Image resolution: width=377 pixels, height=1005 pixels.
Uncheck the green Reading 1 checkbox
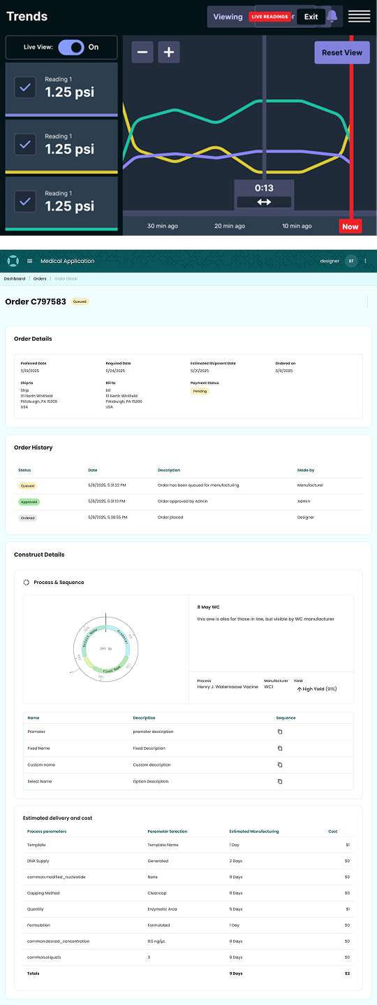(x=26, y=201)
